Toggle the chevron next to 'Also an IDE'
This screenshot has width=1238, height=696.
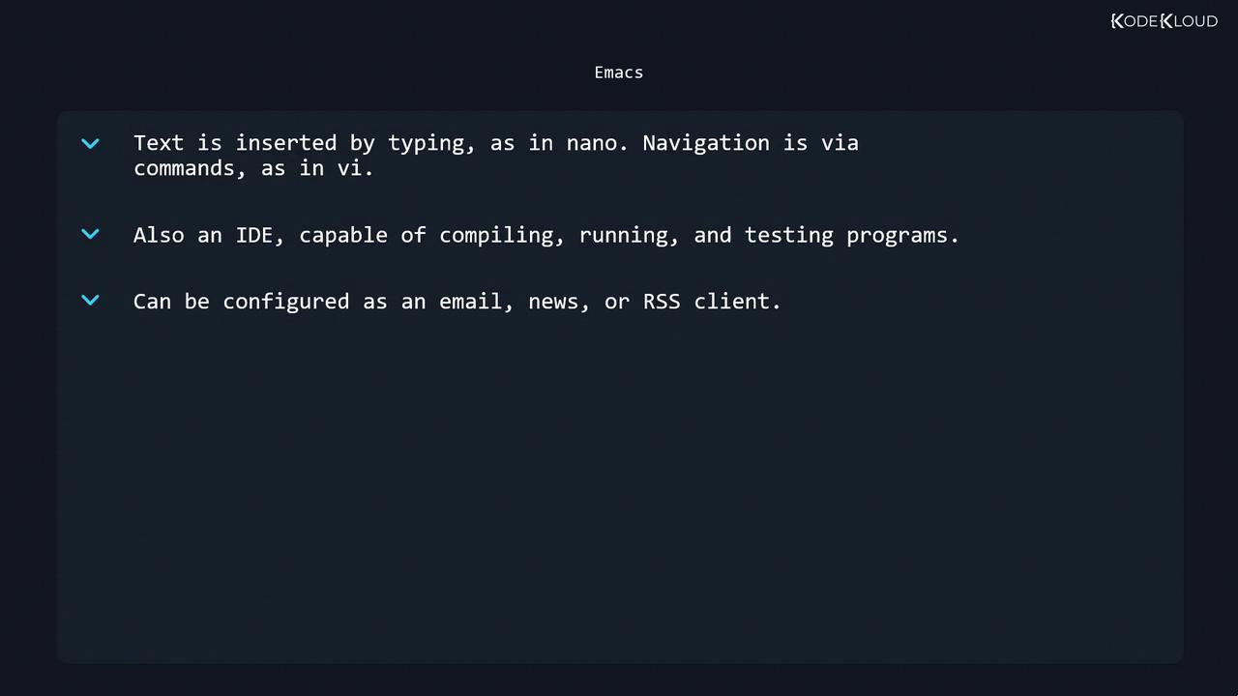(91, 234)
